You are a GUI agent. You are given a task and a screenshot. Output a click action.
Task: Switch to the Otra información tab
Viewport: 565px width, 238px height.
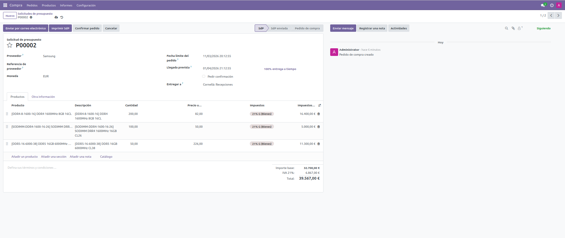pos(43,97)
